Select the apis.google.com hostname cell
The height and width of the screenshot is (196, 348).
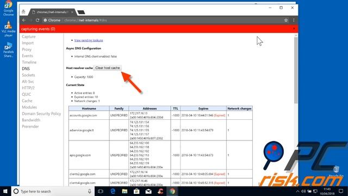tap(89, 155)
